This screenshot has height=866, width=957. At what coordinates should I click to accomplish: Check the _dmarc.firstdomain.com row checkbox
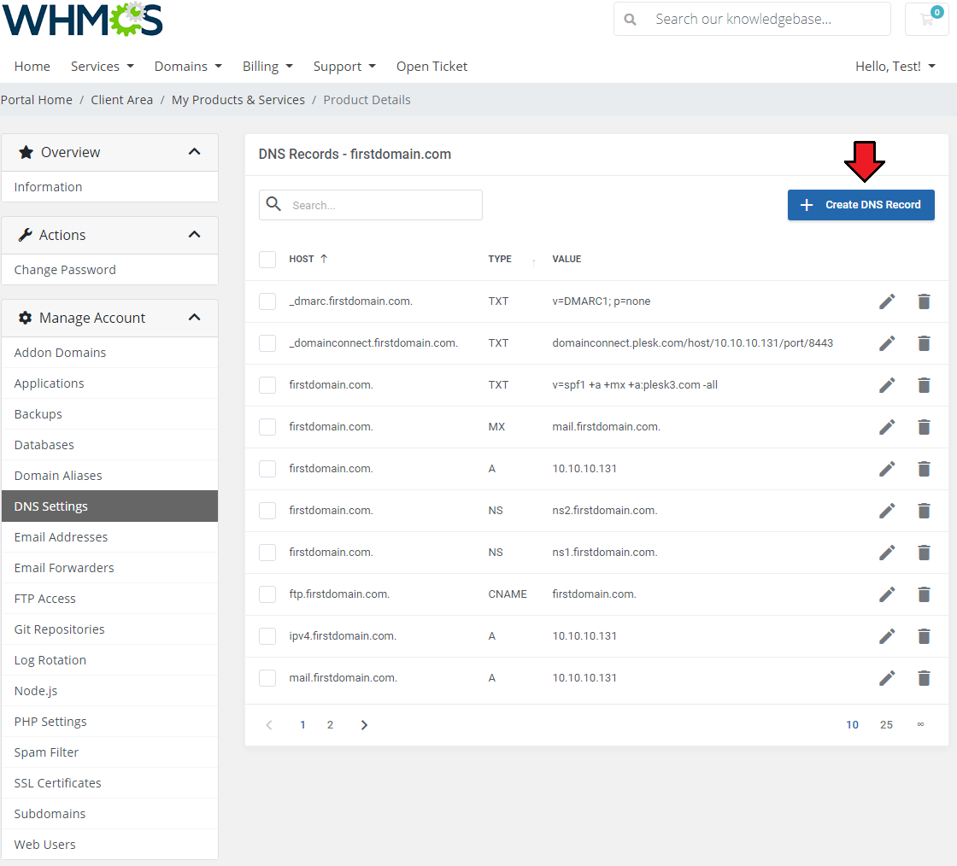coord(267,301)
